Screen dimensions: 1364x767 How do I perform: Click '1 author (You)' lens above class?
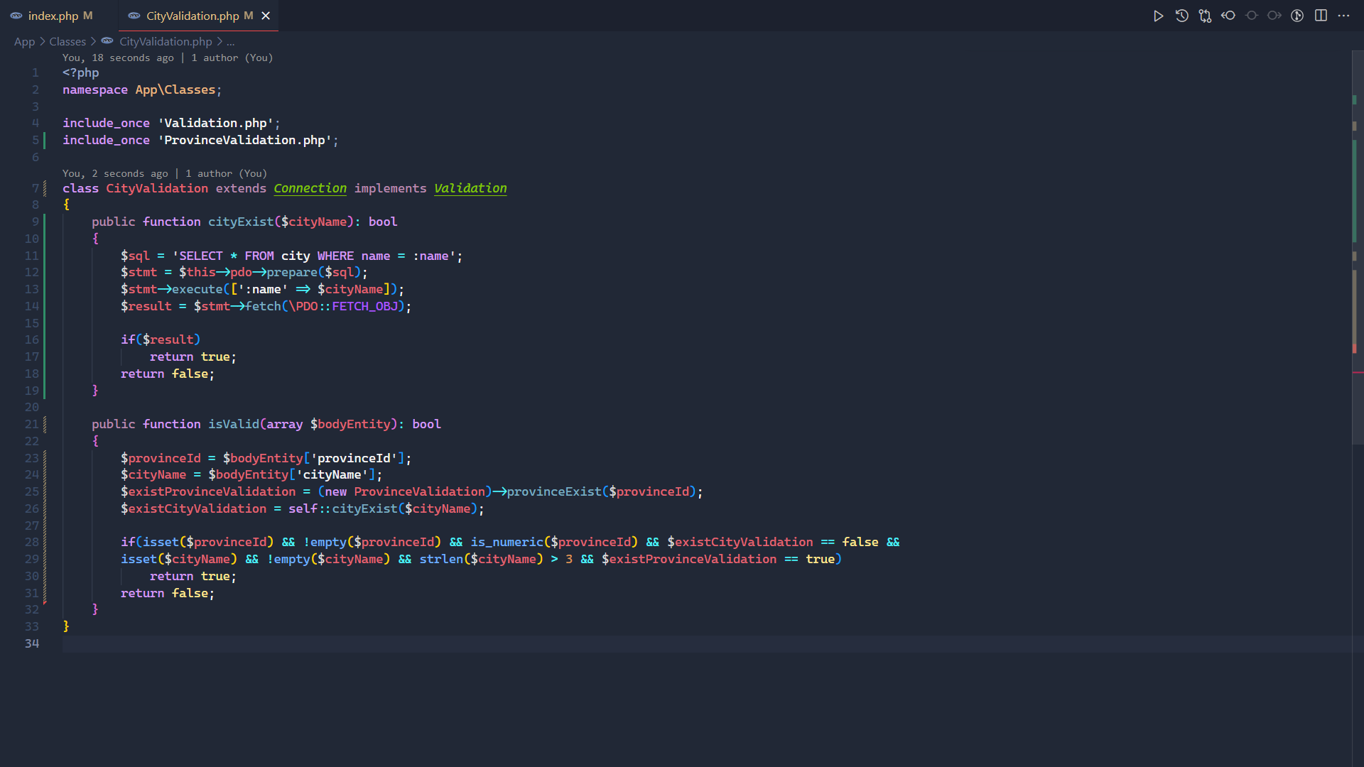click(x=226, y=173)
